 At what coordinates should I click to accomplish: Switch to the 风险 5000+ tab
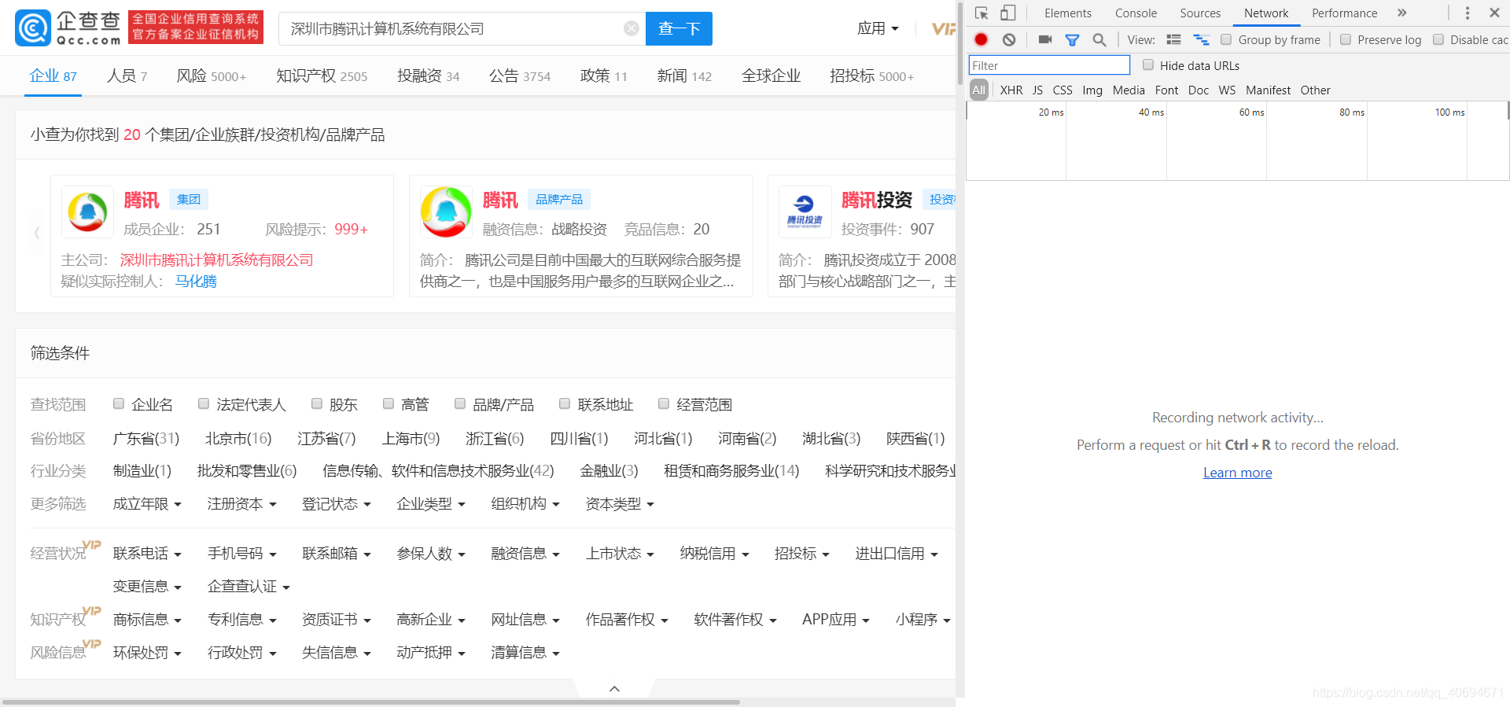point(211,76)
